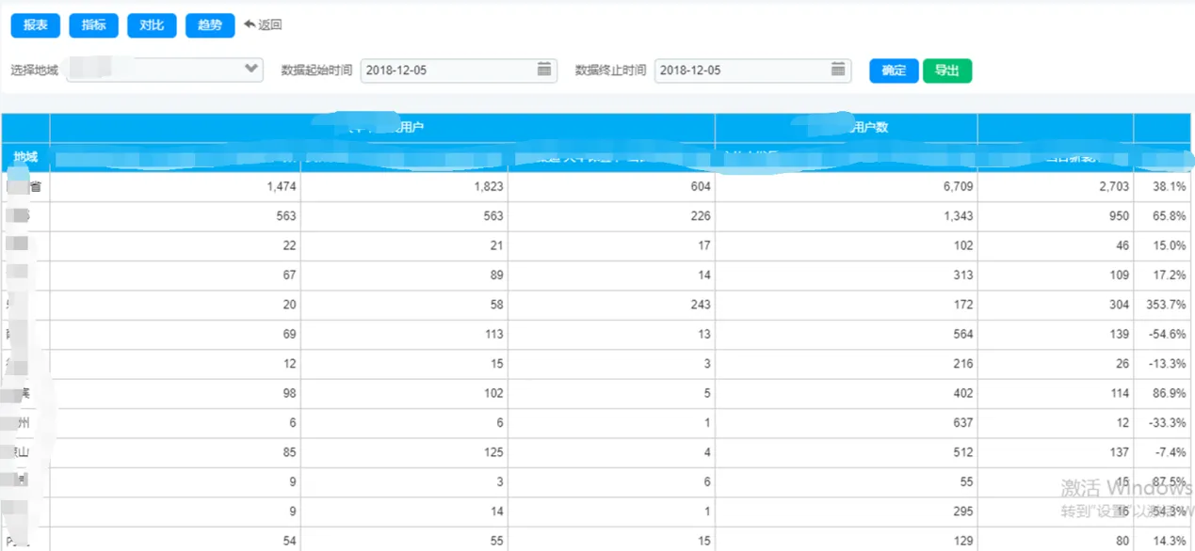
Task: Click the green 导出 export button
Action: [x=947, y=71]
